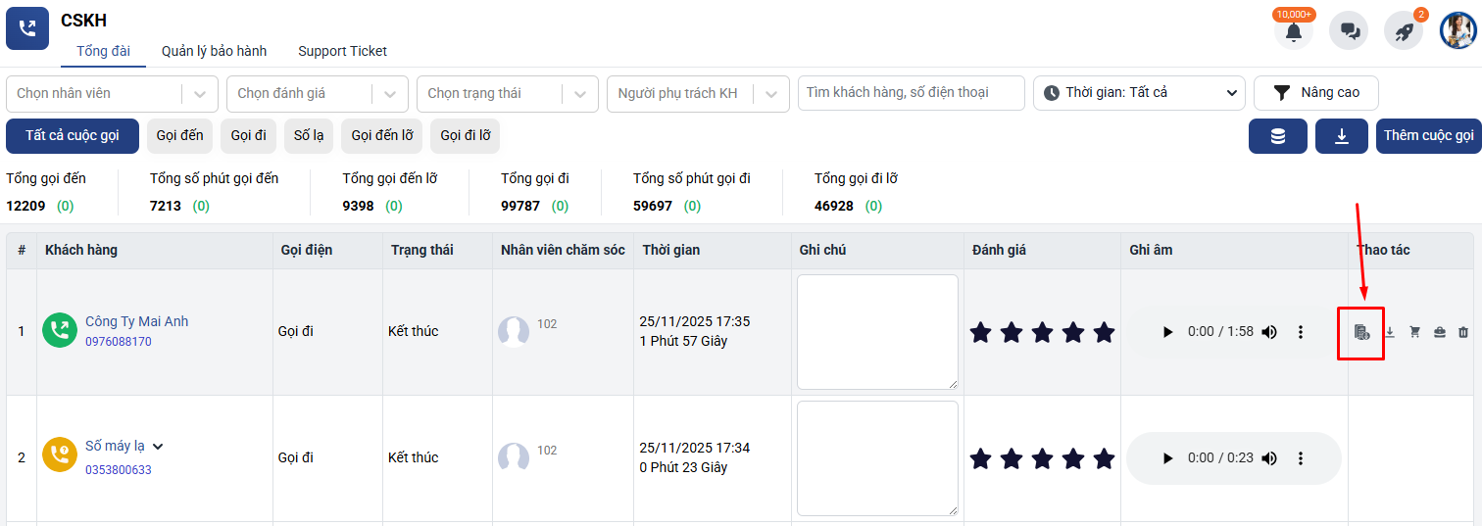Viewport: 1482px width, 526px height.
Task: Open the "Thời gian: Tất cả" selector
Action: pos(1139,93)
